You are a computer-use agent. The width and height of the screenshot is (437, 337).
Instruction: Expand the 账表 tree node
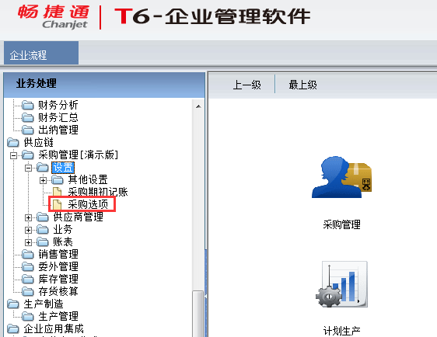(28, 242)
